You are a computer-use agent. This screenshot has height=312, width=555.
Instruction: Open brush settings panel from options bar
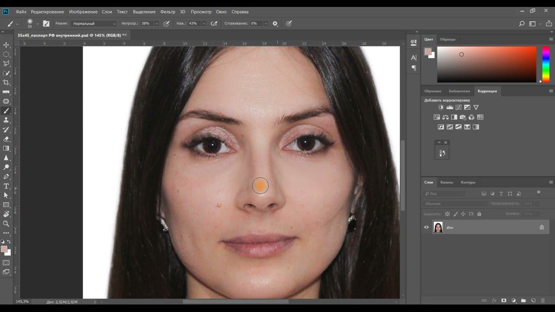[x=46, y=23]
